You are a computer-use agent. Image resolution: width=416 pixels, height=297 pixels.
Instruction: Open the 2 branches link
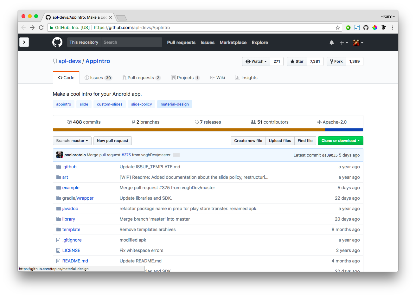[x=146, y=122]
